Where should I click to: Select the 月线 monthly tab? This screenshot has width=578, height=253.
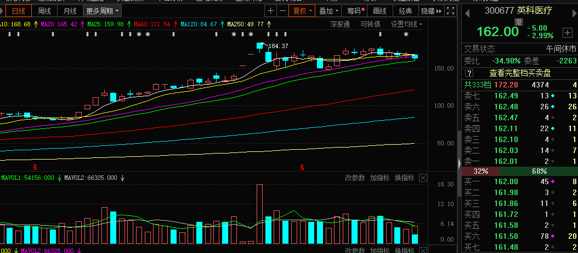[70, 10]
